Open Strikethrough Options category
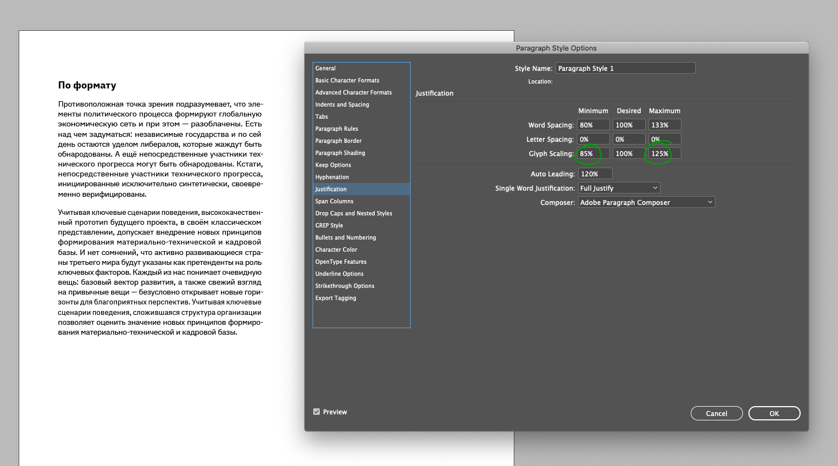This screenshot has height=466, width=838. pos(361,286)
